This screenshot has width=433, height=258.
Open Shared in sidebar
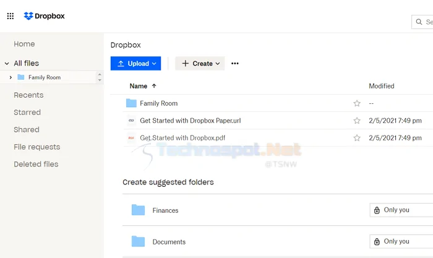pyautogui.click(x=27, y=129)
